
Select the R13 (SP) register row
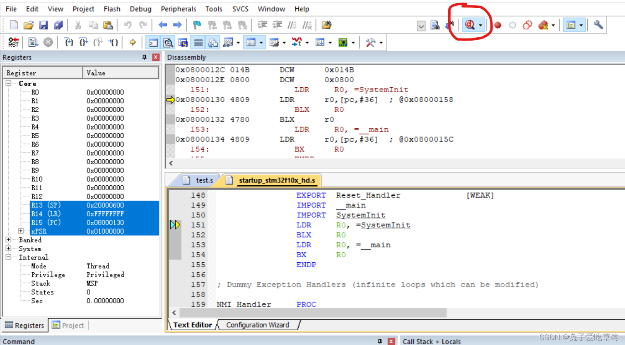95,205
